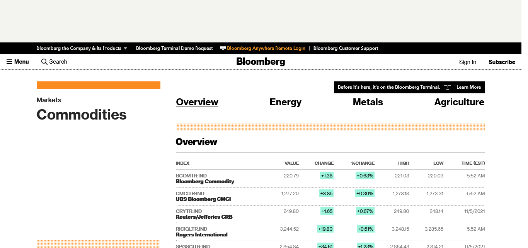Image resolution: width=528 pixels, height=248 pixels.
Task: Select the Overview tab
Action: pyautogui.click(x=197, y=102)
